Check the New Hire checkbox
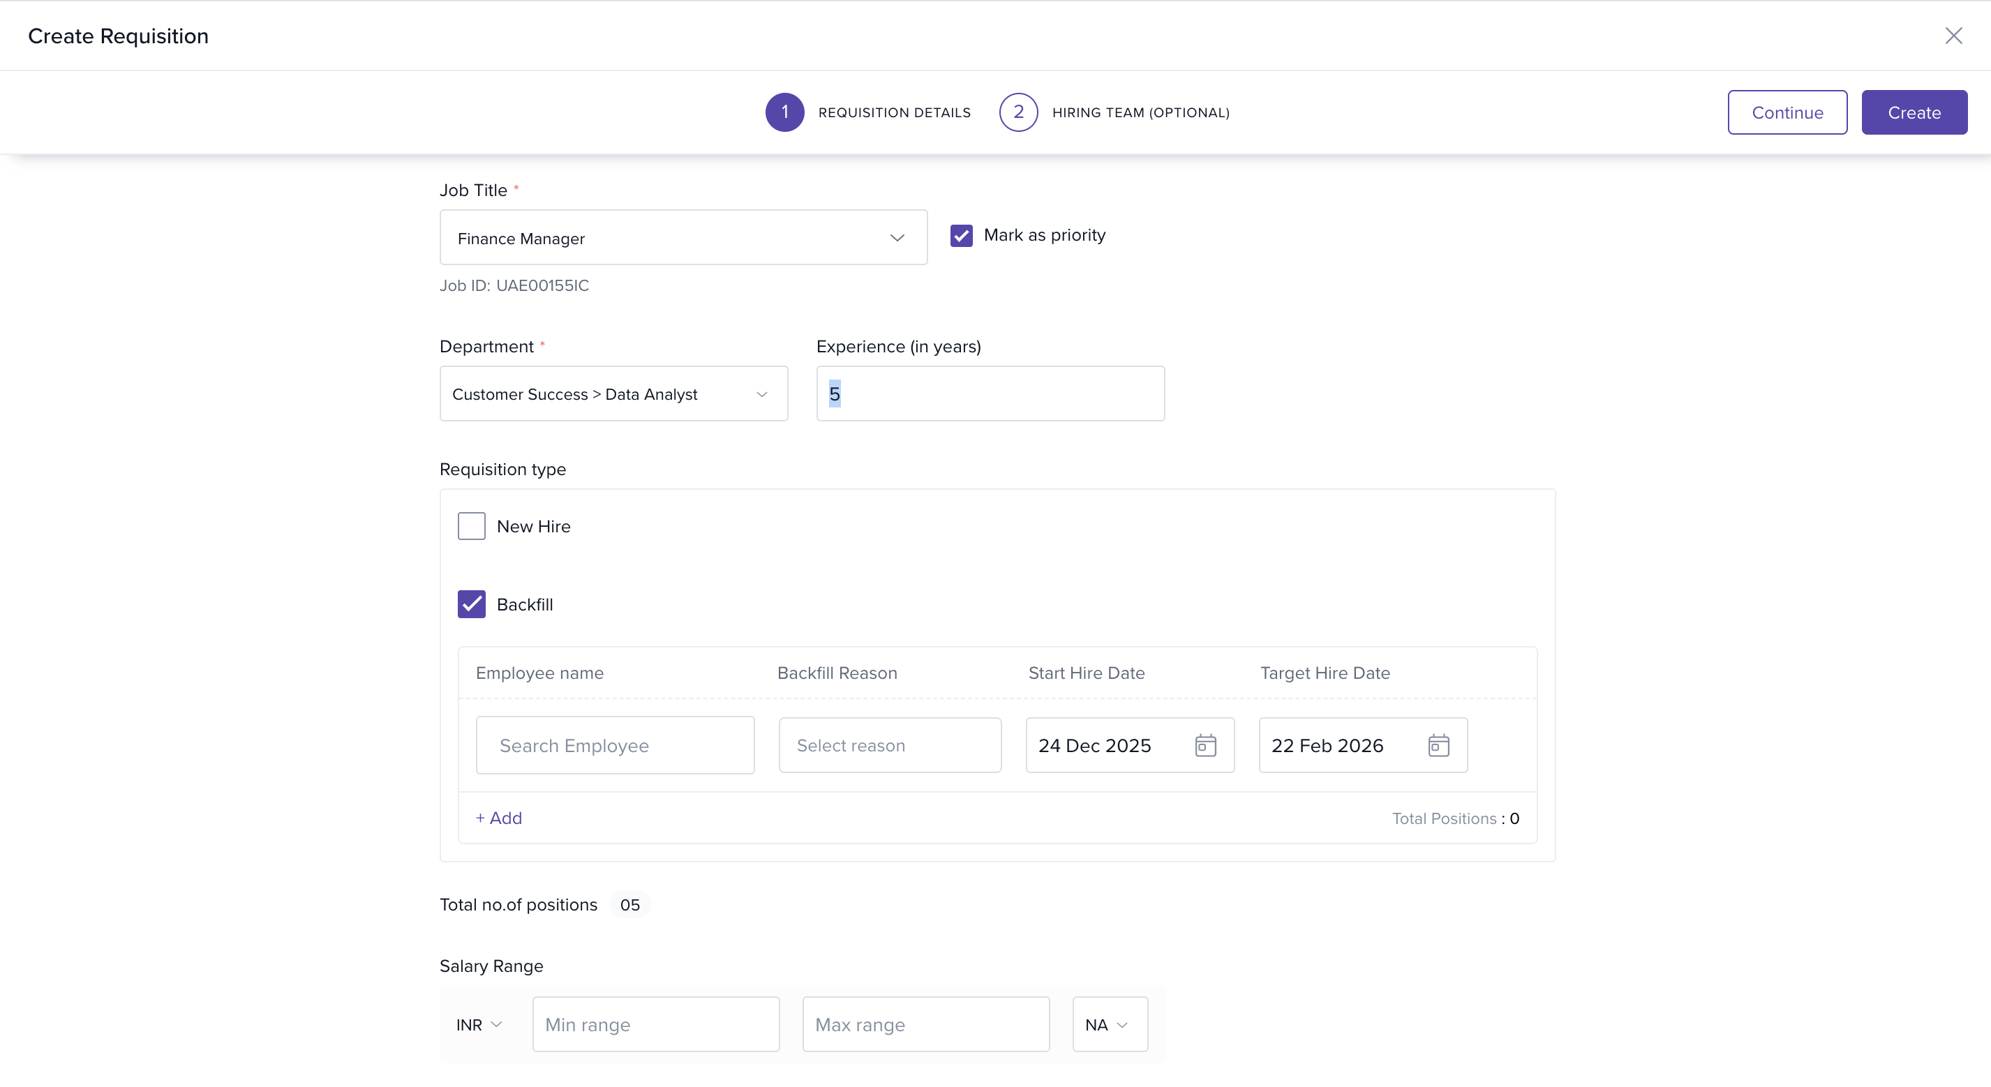Viewport: 1991px width, 1087px height. pos(470,526)
